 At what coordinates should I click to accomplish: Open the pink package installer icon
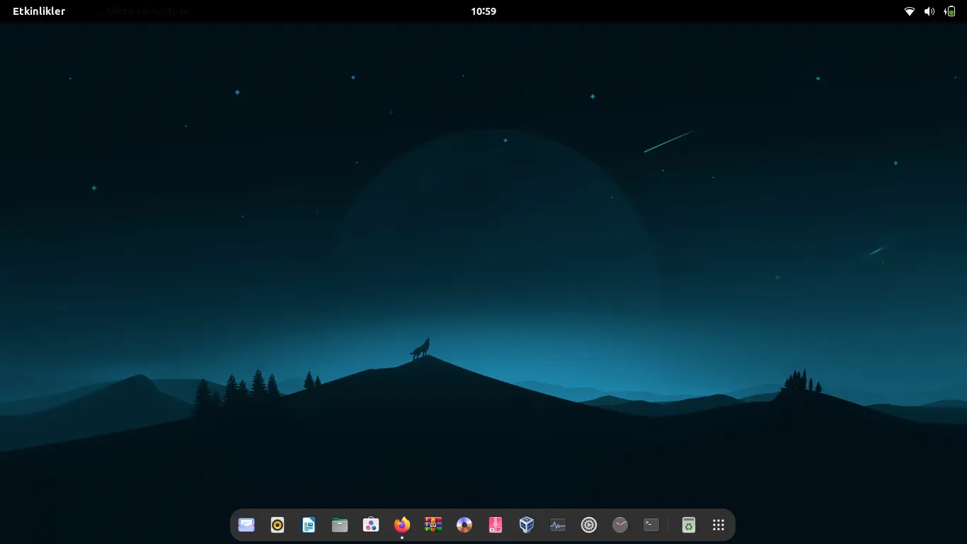point(496,525)
